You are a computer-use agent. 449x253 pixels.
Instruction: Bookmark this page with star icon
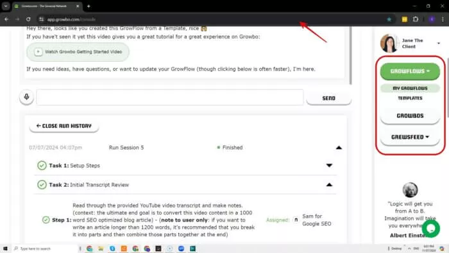coord(389,19)
